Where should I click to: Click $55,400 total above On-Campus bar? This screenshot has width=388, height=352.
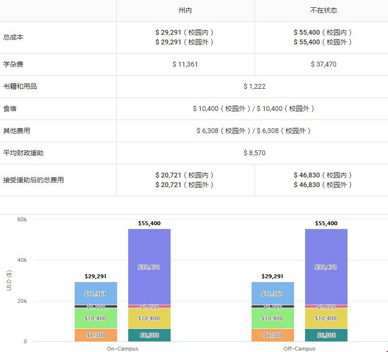(x=149, y=223)
